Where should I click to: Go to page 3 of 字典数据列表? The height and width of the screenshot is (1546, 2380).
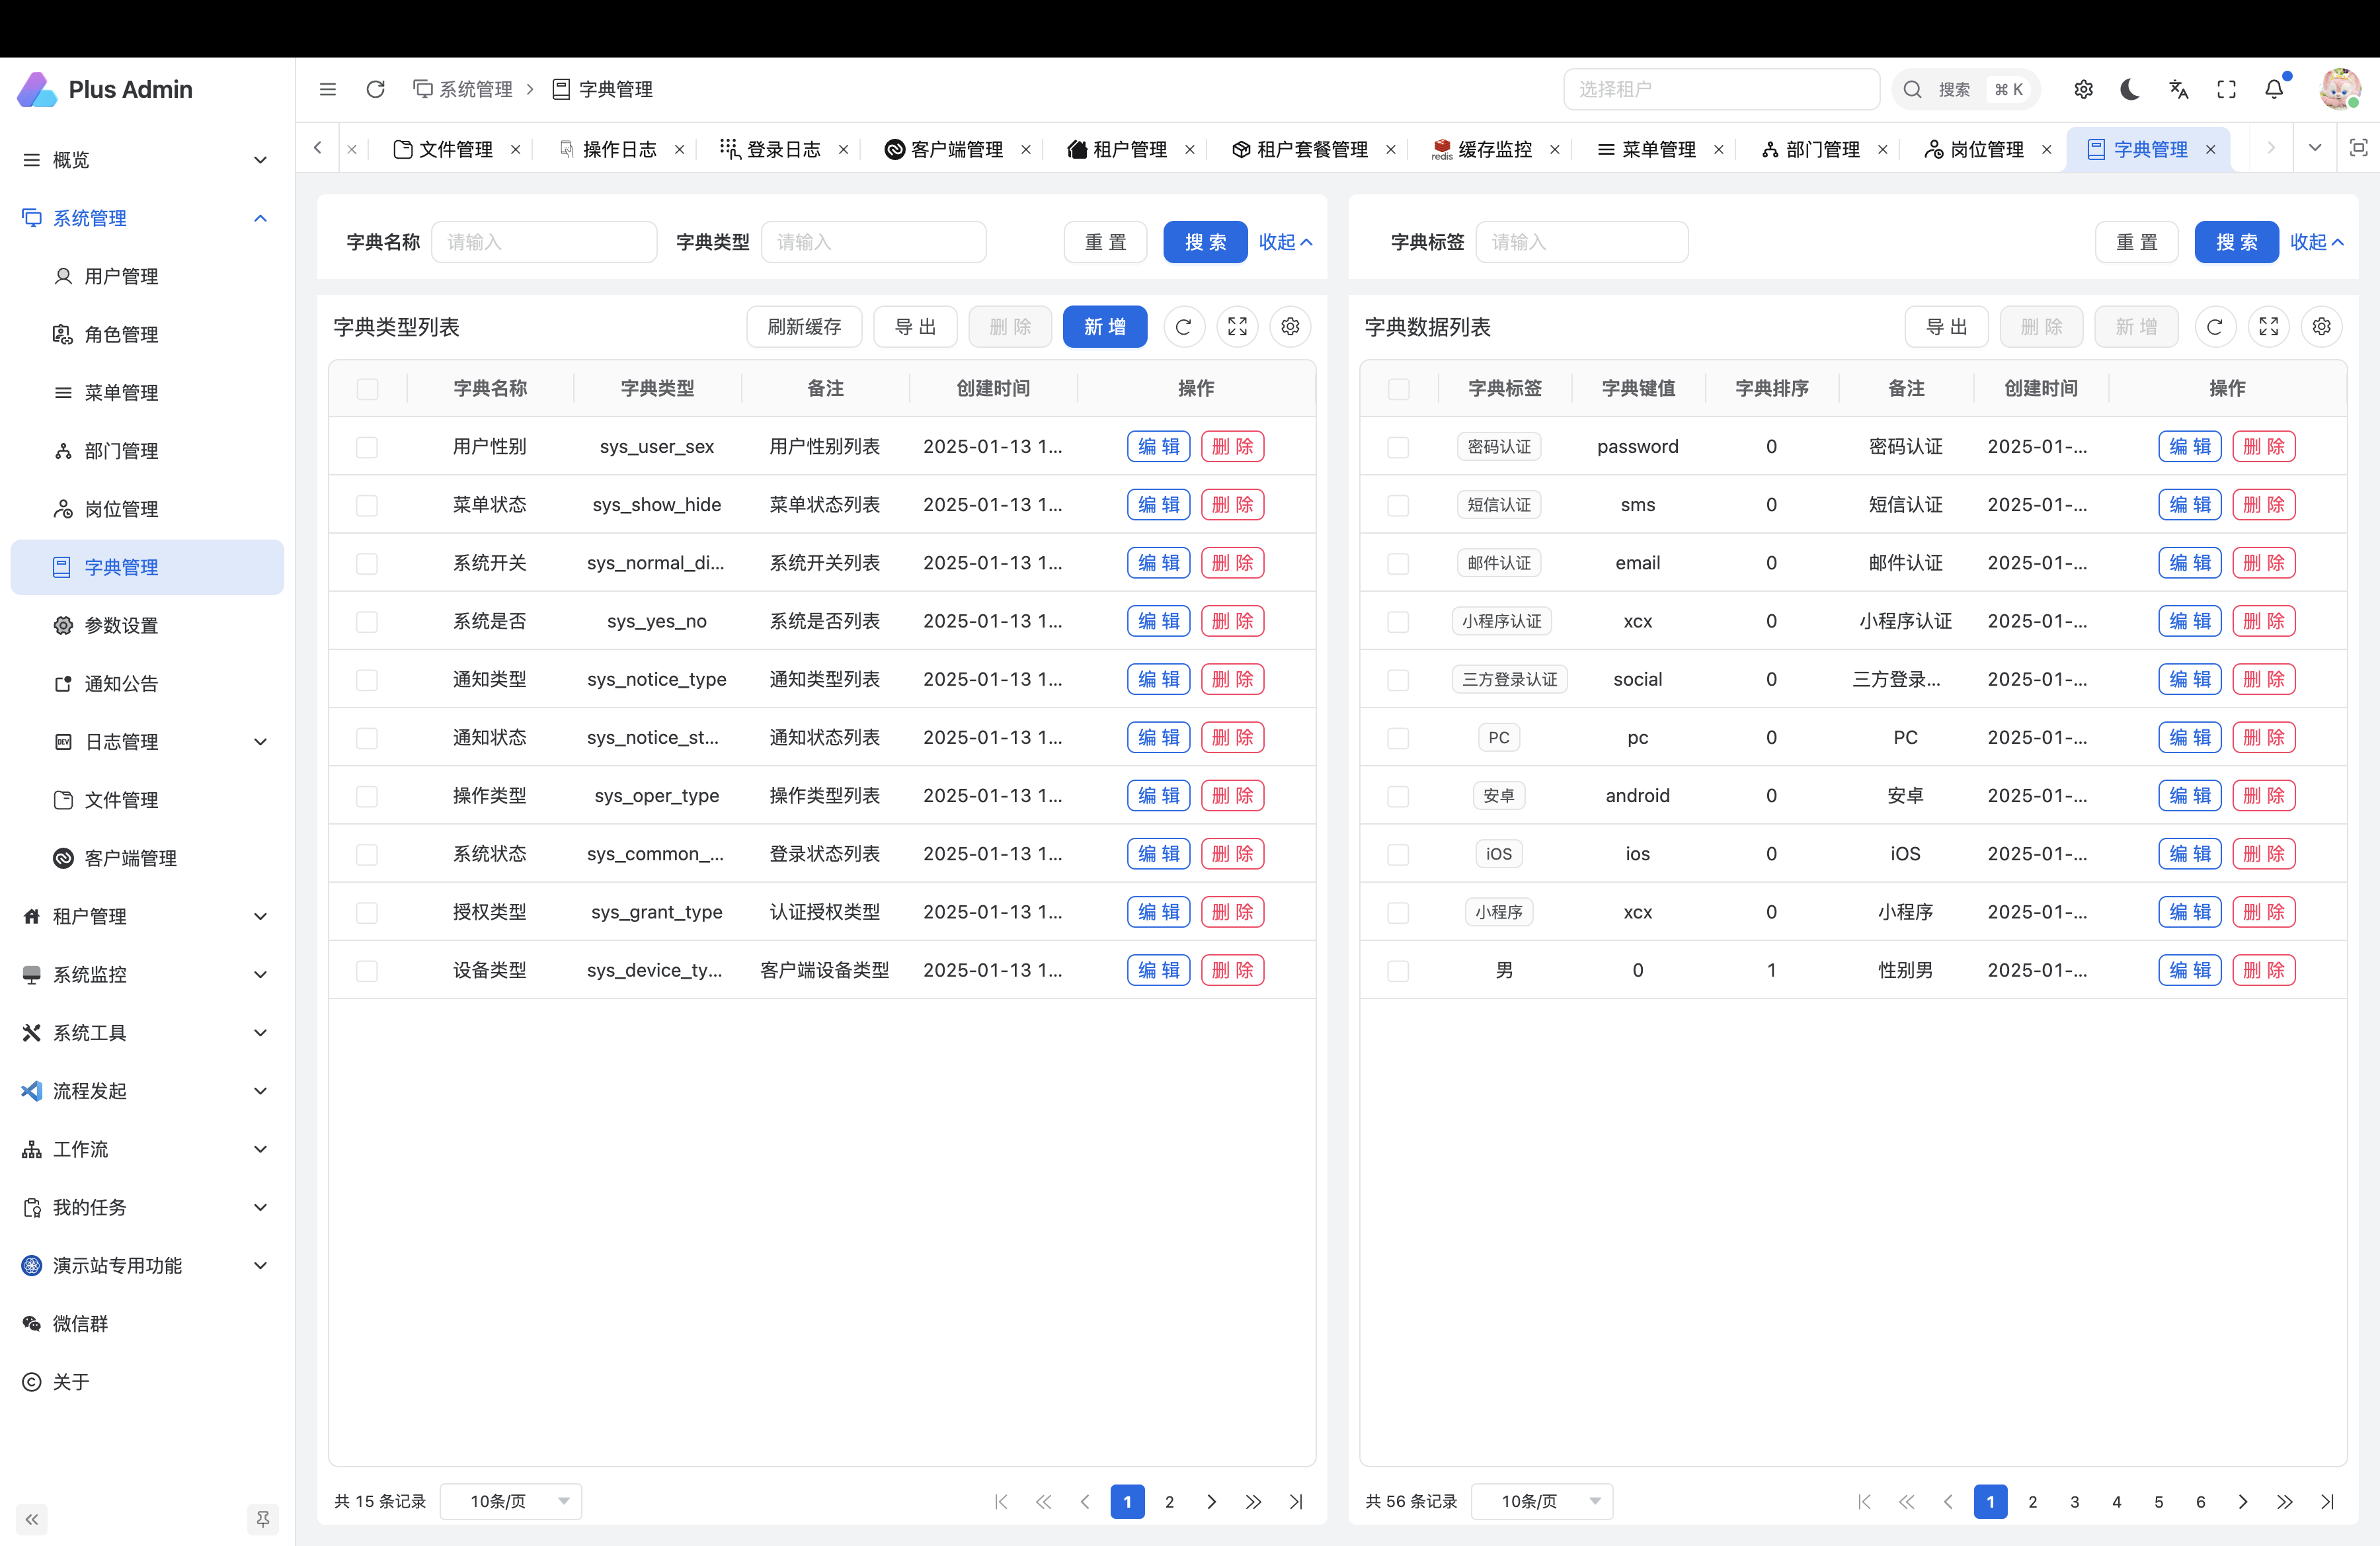pyautogui.click(x=2074, y=1501)
